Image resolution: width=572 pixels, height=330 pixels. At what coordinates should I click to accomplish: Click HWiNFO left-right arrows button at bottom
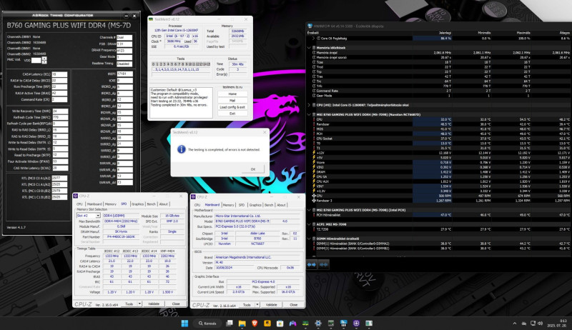(x=312, y=264)
